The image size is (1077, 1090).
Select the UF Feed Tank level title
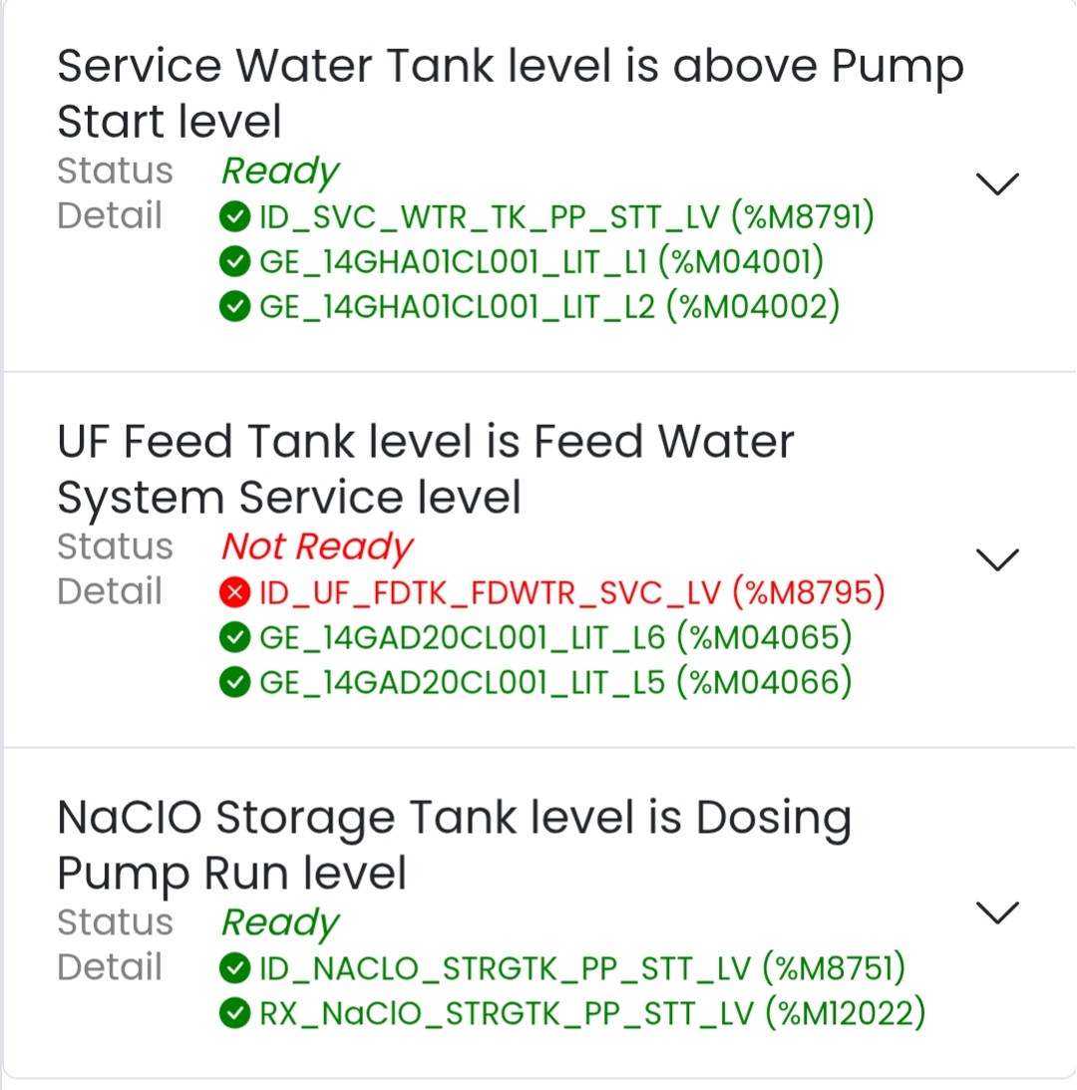426,469
